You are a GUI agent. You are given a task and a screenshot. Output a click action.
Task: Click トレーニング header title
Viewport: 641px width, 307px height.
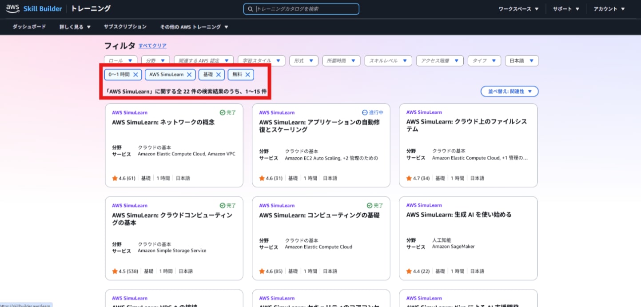[x=91, y=8]
